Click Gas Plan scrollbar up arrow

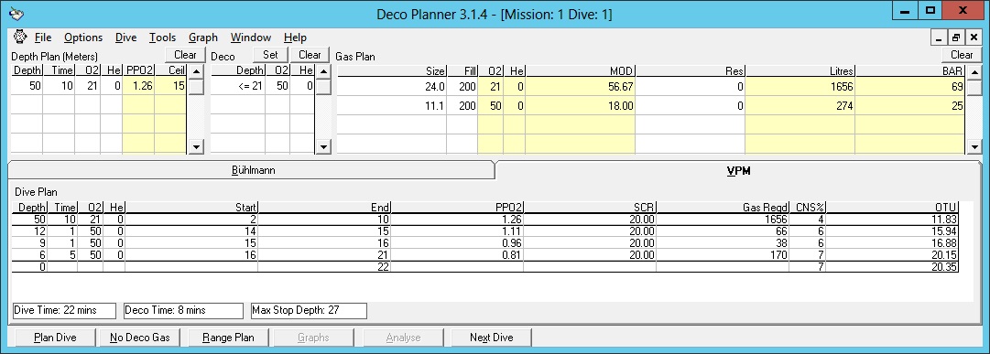pyautogui.click(x=974, y=70)
